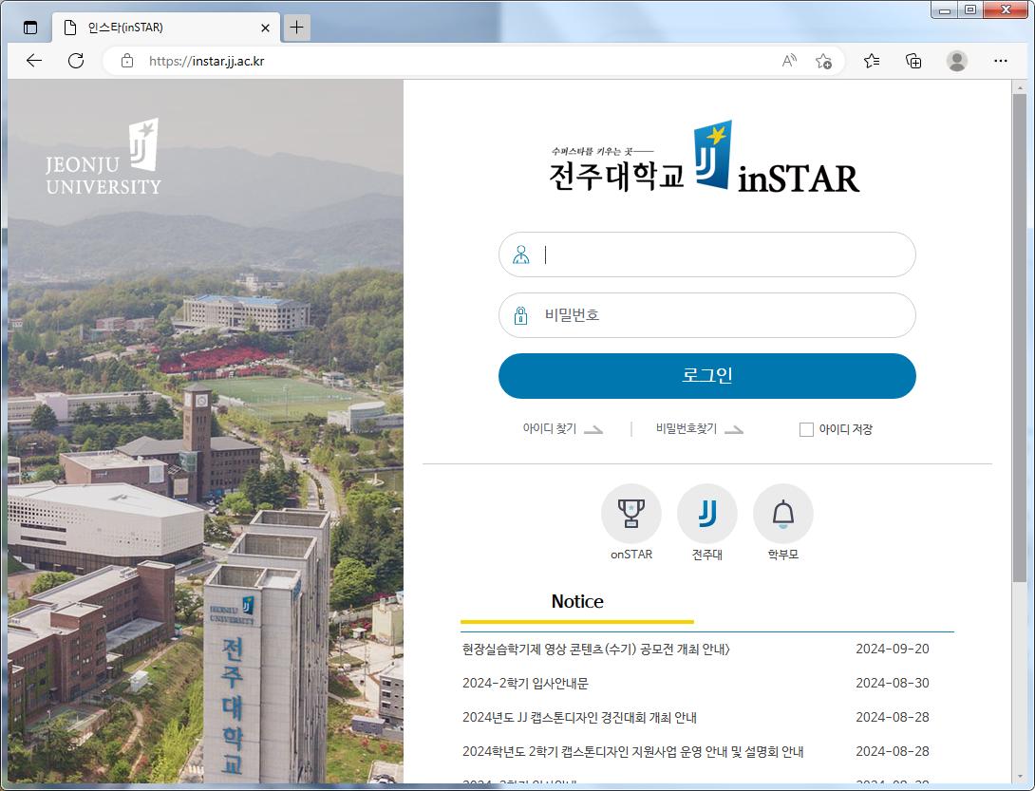
Task: Click the onSTAR trophy icon
Action: (631, 513)
